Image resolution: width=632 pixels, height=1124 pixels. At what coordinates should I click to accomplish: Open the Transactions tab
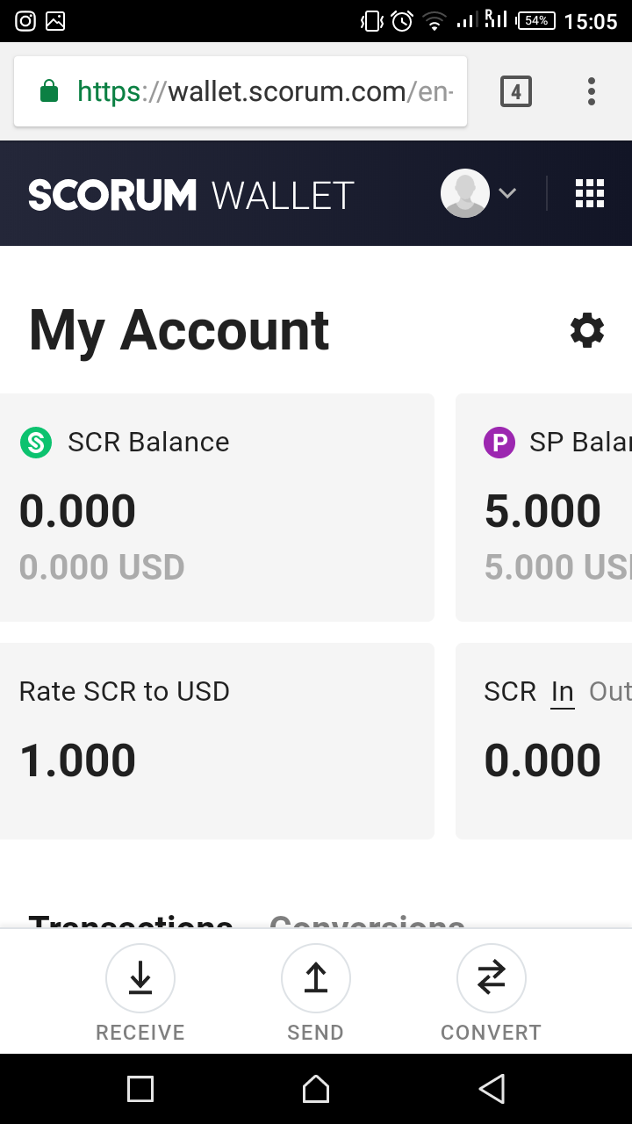131,922
